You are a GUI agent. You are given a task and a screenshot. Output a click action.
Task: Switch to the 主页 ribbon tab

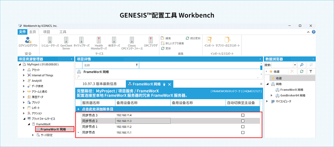click(x=32, y=32)
